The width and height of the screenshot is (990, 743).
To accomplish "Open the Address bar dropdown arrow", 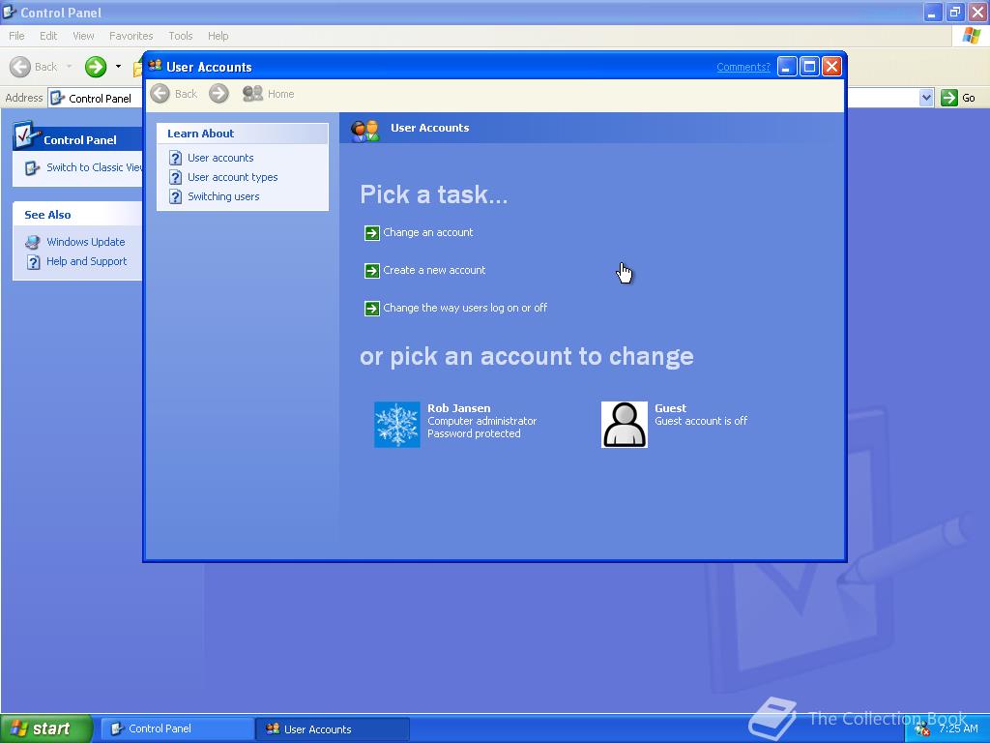I will point(925,98).
